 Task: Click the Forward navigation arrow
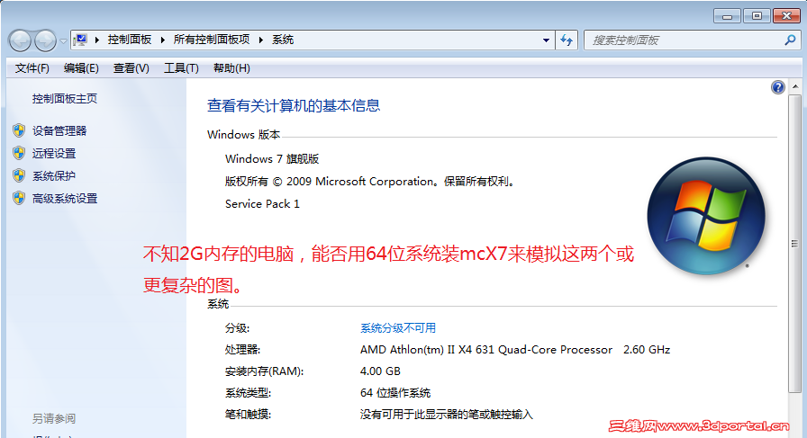(x=45, y=40)
